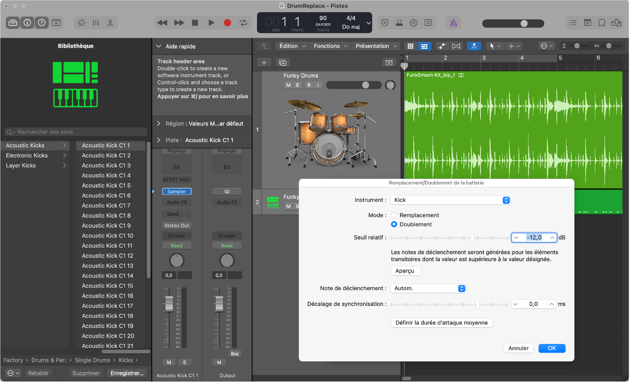Screen dimensions: 630x383
Task: Open the secondary crosshair tool menu
Action: [513, 46]
